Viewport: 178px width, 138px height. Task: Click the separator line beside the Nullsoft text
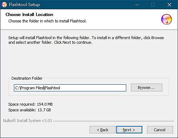(x=114, y=121)
